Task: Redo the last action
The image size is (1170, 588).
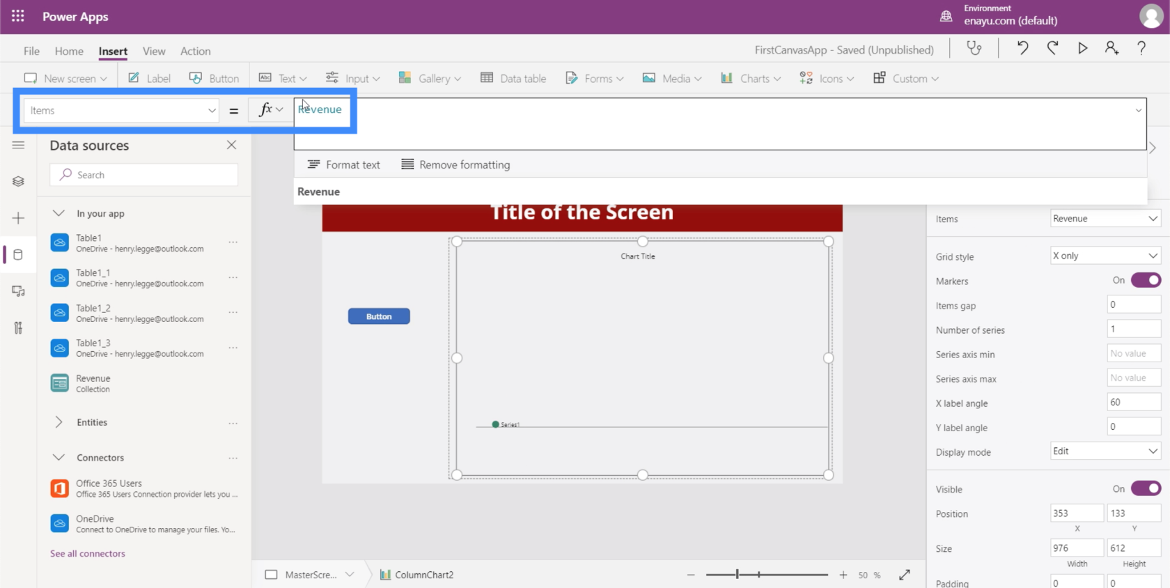Action: coord(1052,48)
